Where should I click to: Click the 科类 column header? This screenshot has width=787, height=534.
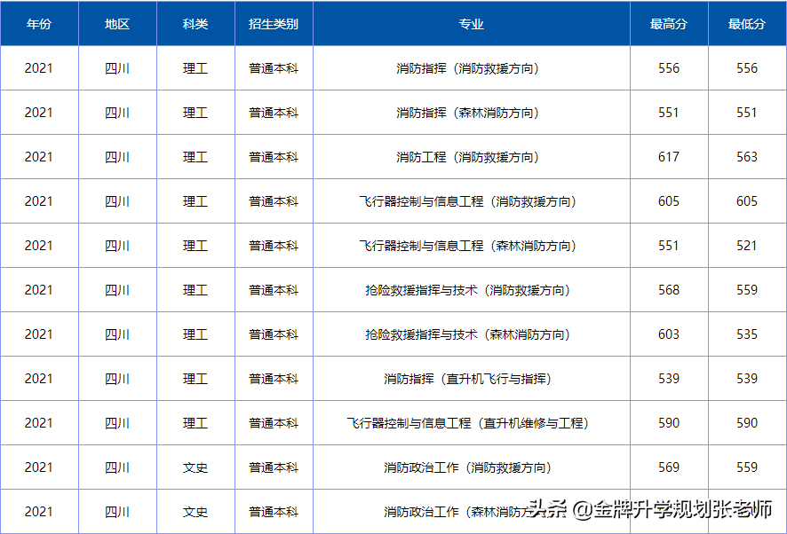(x=195, y=24)
